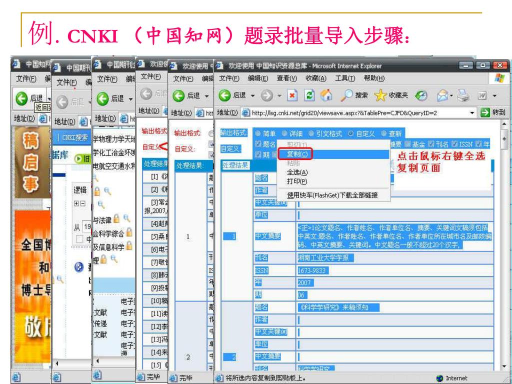Viewport: 512px width, 384px height.
Task: Click the Mail envelope icon
Action: 442,95
